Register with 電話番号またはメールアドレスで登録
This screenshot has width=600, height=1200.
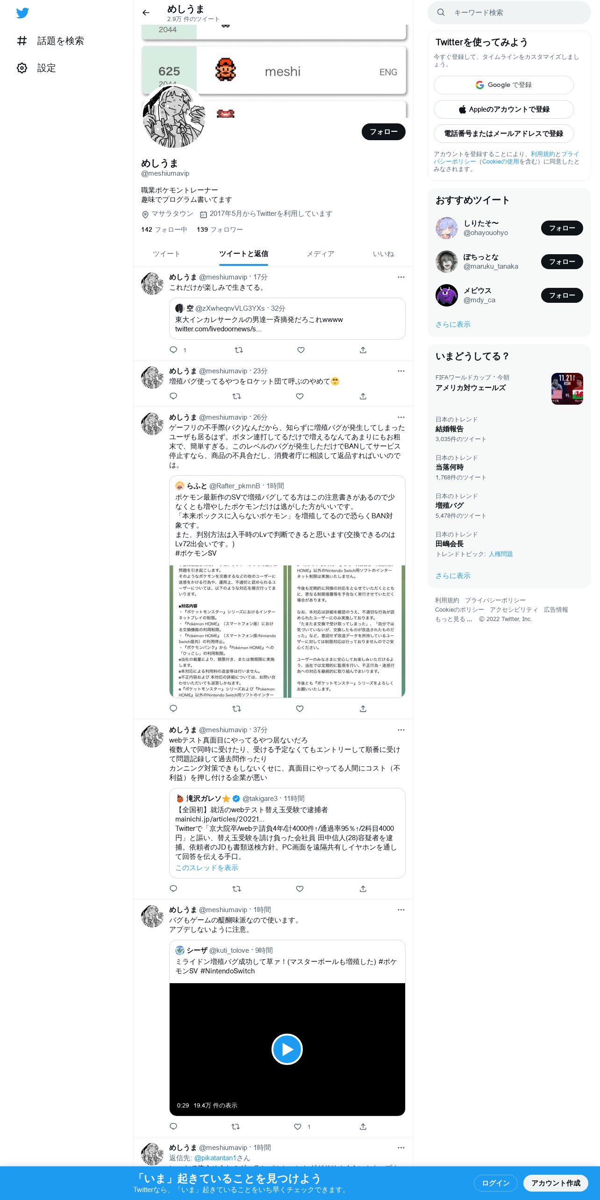(503, 134)
